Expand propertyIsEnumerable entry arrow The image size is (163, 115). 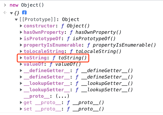click(x=21, y=45)
